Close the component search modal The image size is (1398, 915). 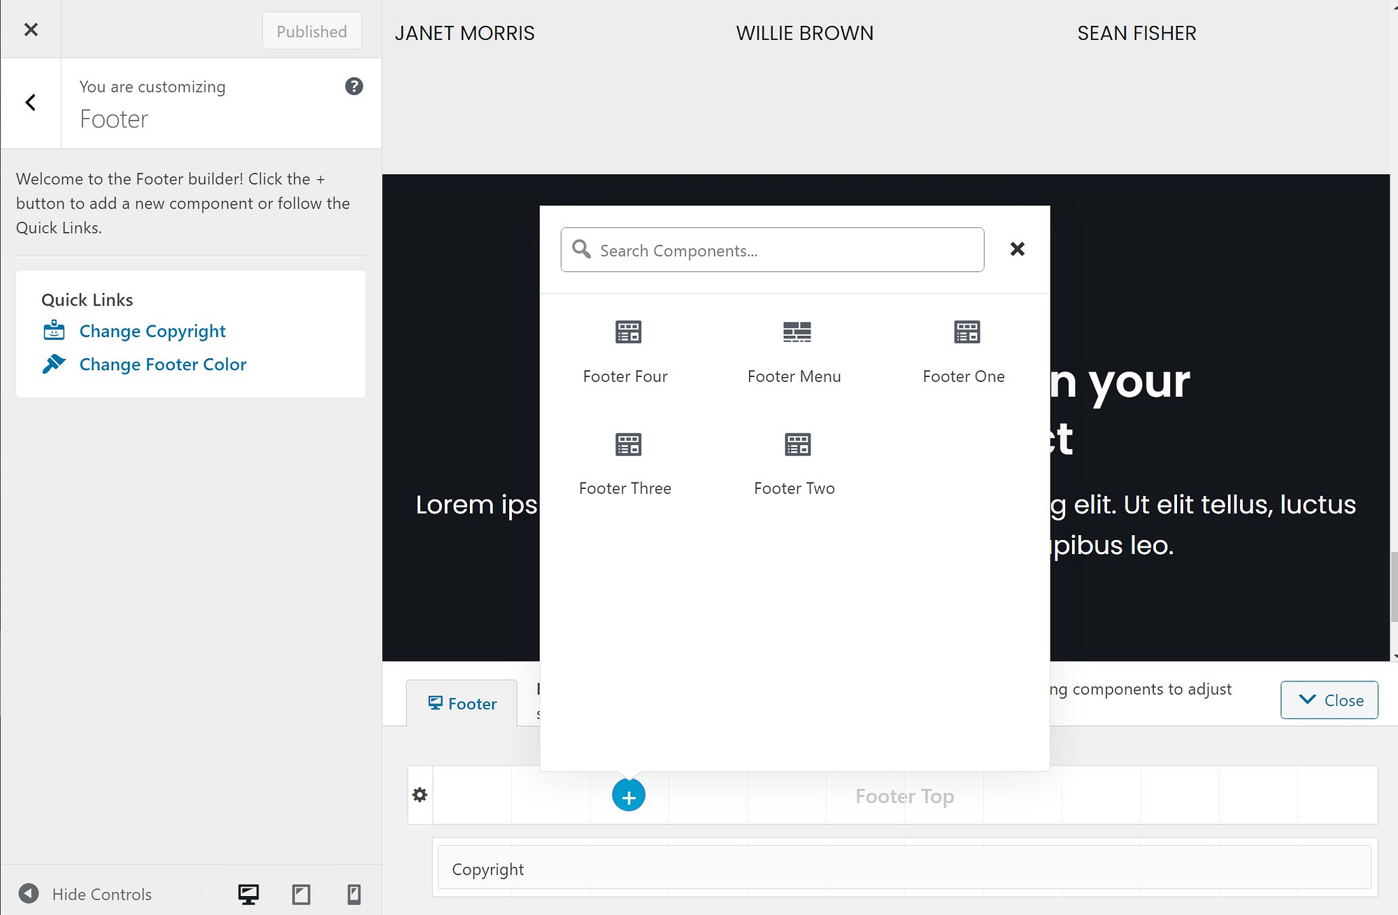(x=1018, y=248)
